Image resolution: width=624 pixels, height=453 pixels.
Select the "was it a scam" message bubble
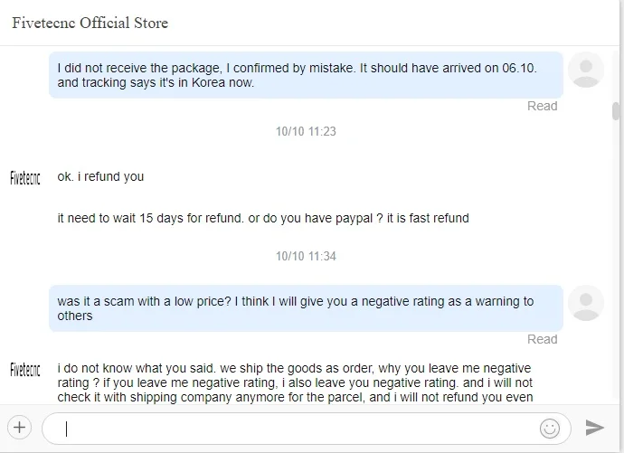[306, 308]
